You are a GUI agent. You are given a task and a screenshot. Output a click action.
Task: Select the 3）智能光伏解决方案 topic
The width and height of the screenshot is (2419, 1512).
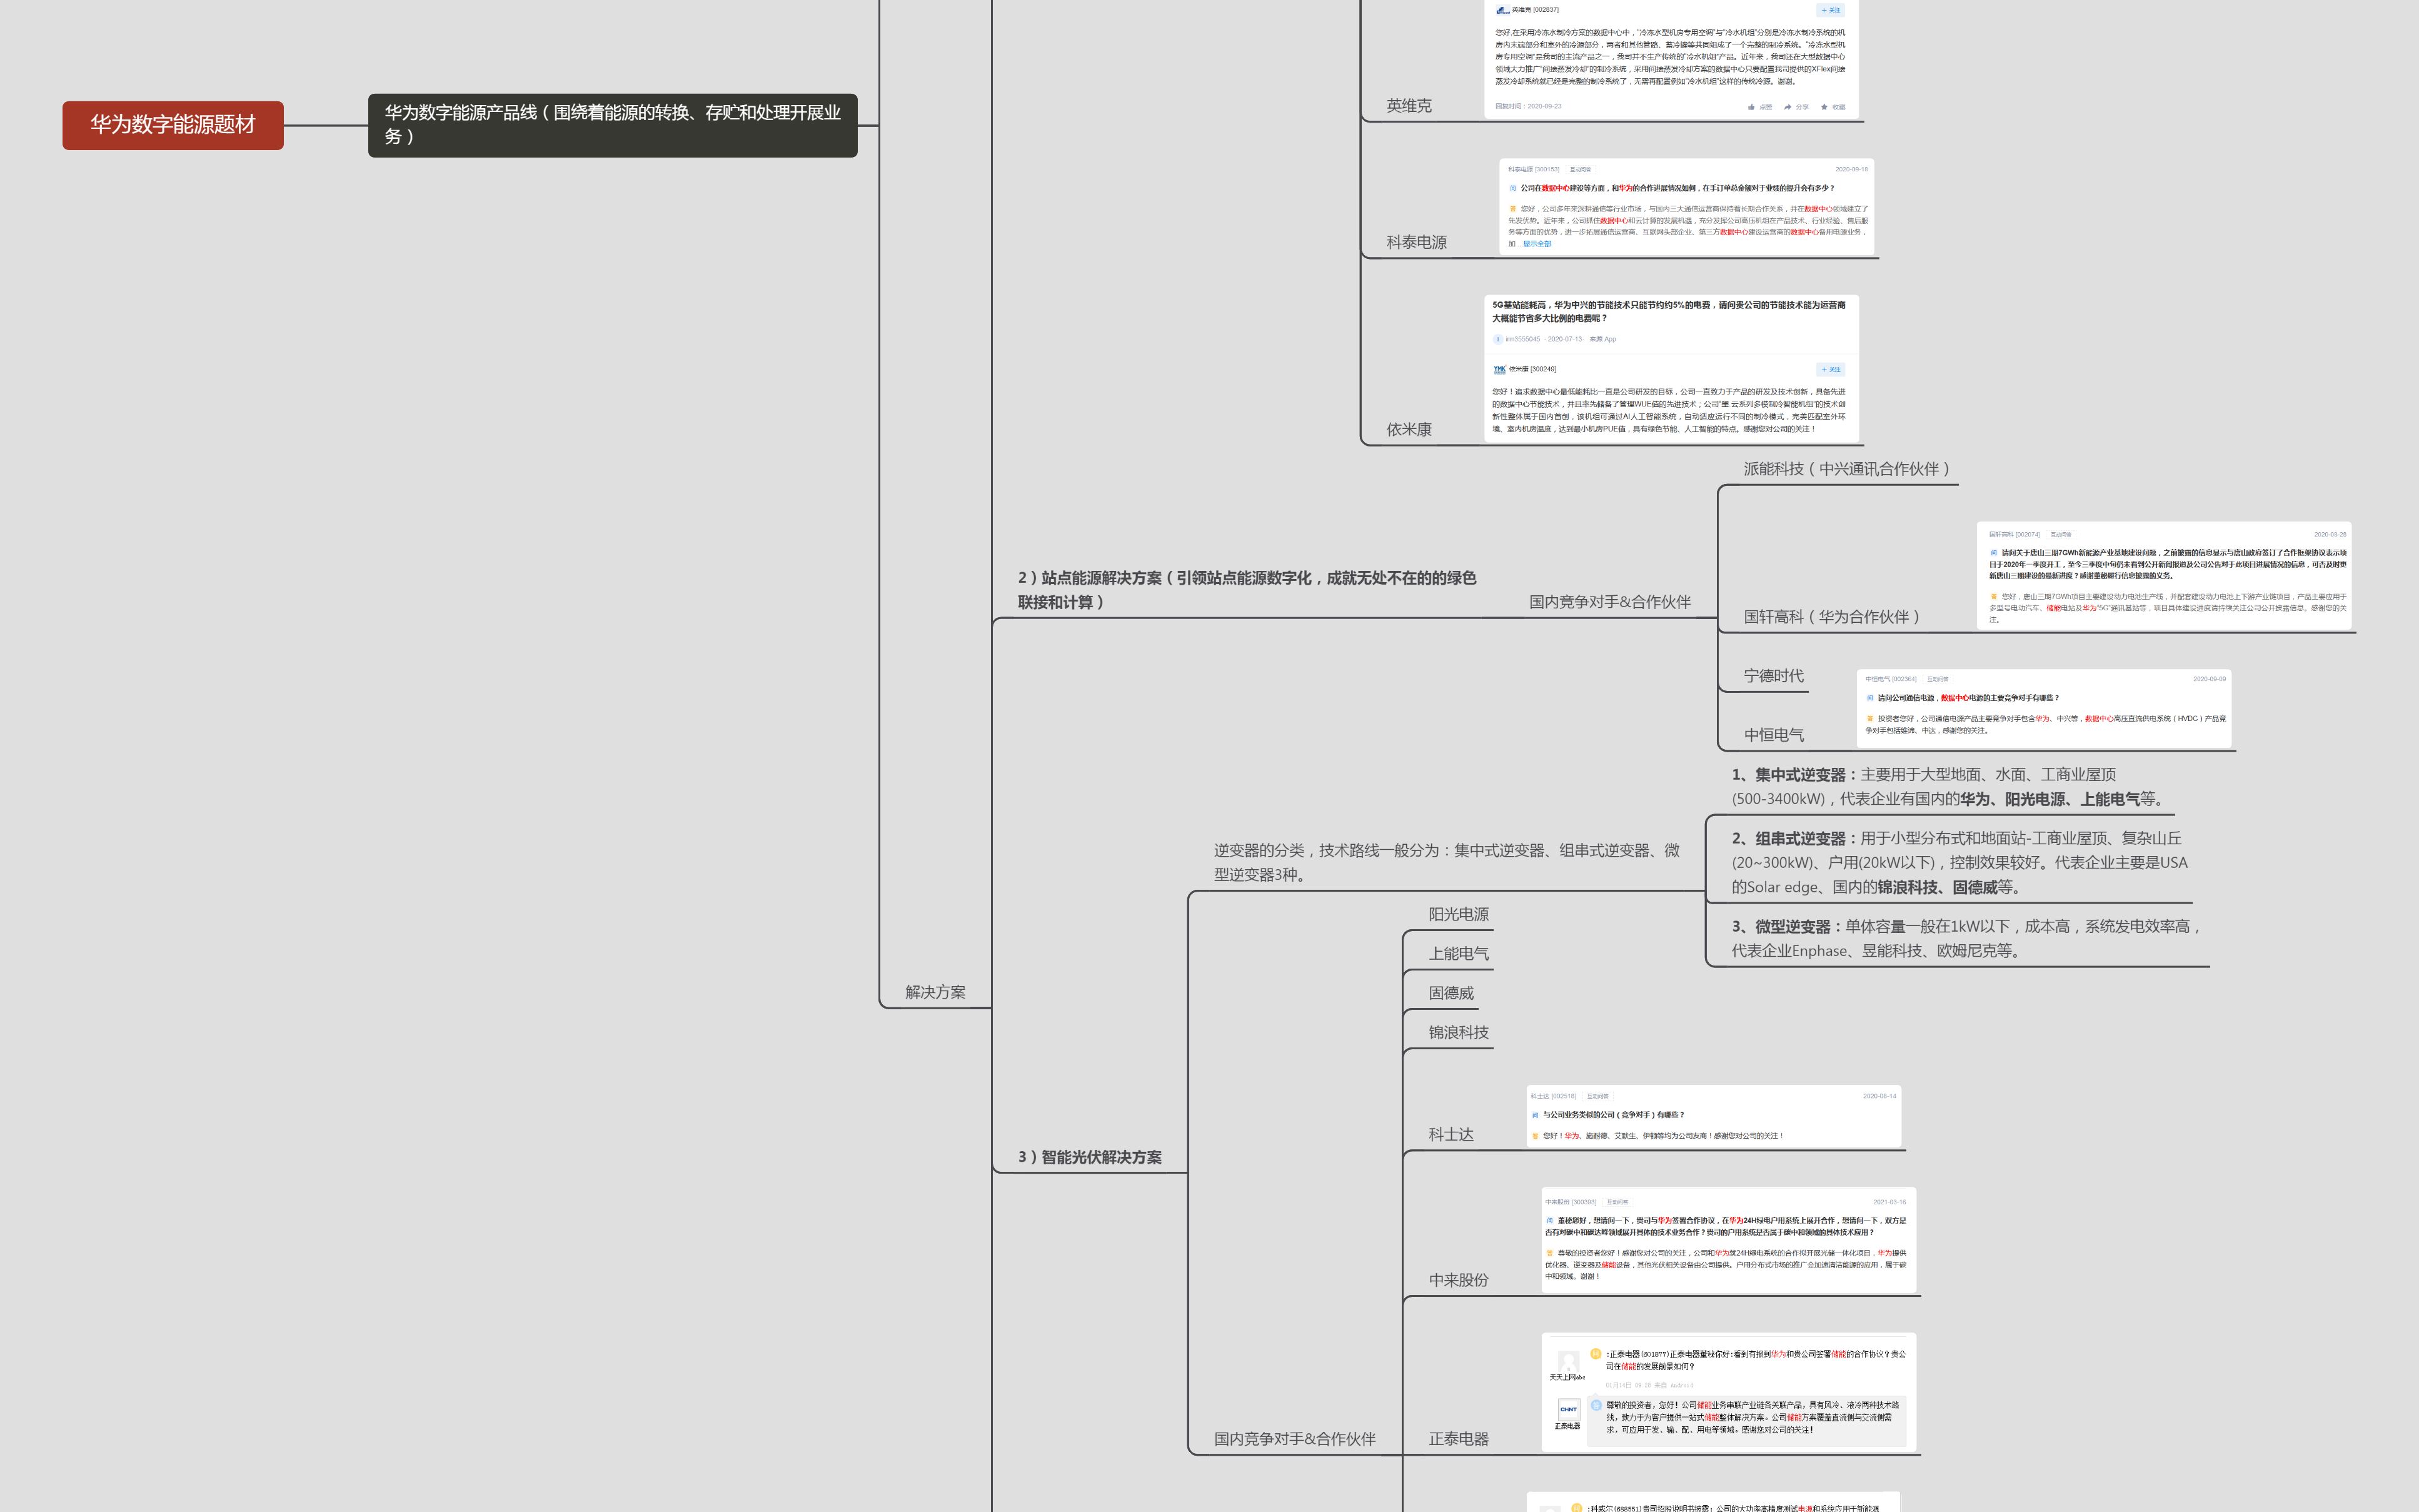coord(1090,1157)
